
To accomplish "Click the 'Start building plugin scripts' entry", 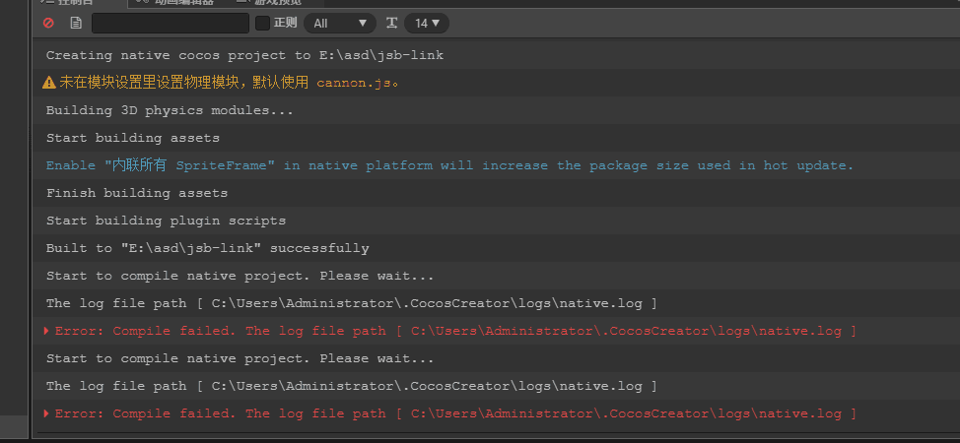I will tap(166, 221).
